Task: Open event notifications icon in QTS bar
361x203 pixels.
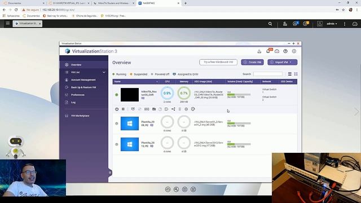Action: 306,24
